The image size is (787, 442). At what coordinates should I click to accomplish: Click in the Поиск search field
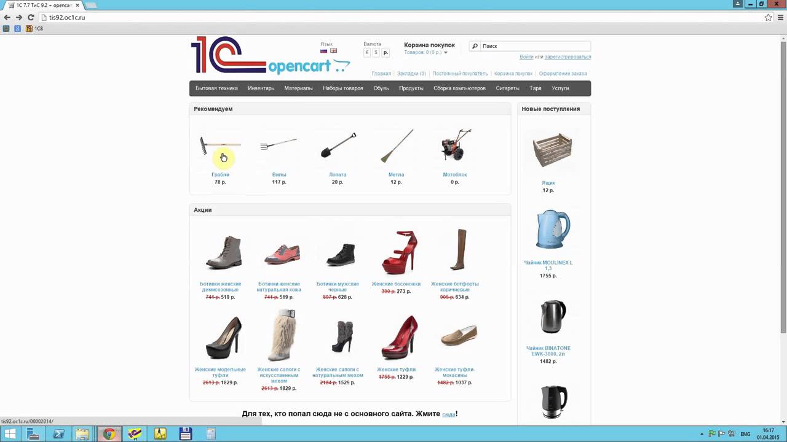[535, 46]
